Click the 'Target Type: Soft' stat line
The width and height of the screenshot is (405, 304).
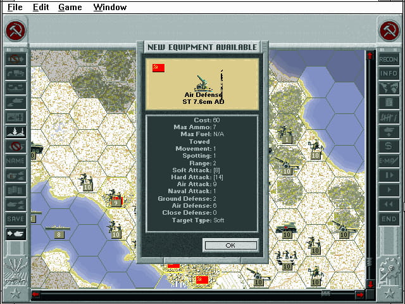coord(198,220)
